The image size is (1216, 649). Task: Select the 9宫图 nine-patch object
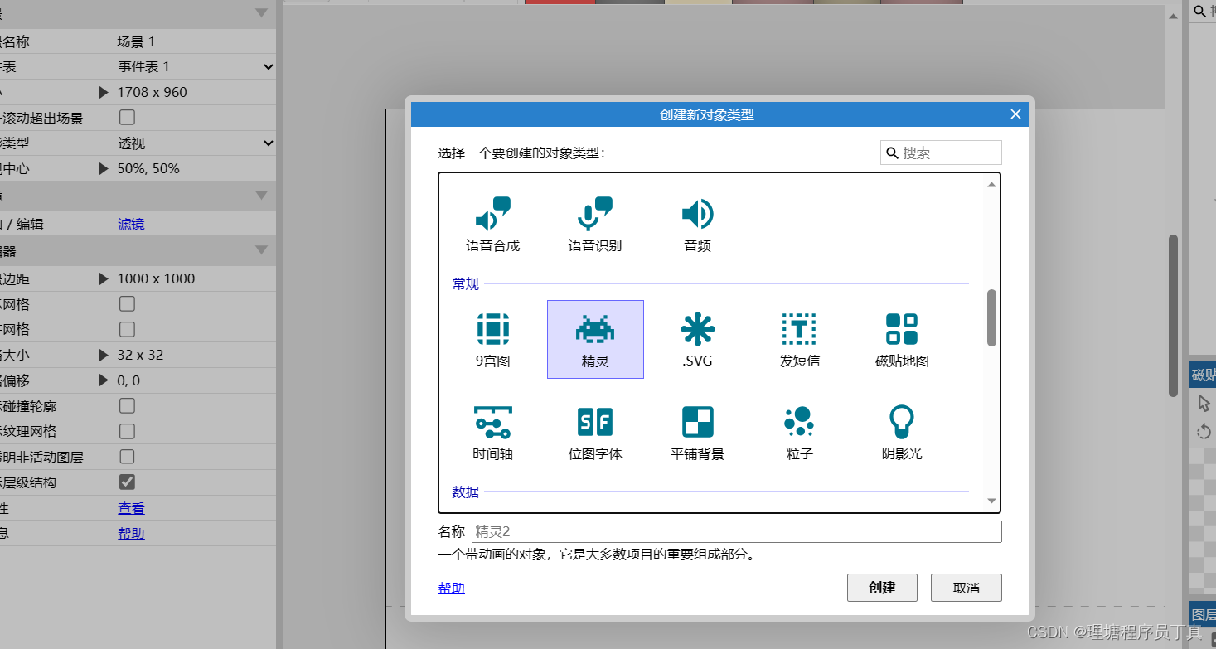pos(492,338)
